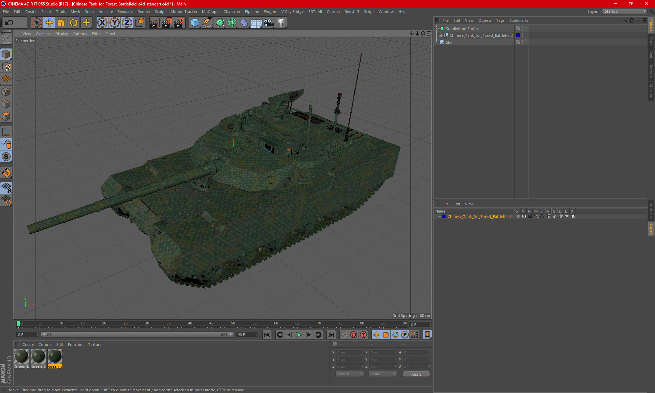This screenshot has width=655, height=393.
Task: Play animation forwards
Action: [299, 335]
